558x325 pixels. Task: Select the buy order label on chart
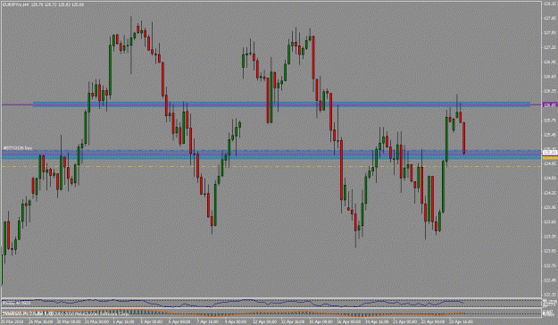(x=18, y=147)
